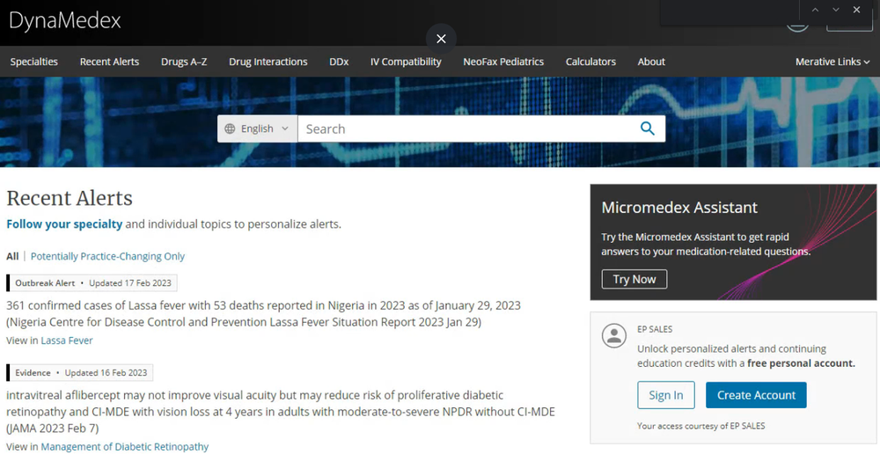The image size is (880, 454).
Task: Click the magnifying glass search icon
Action: click(x=647, y=128)
